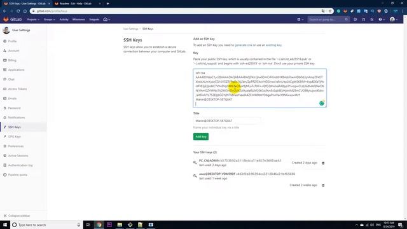Screen dimensions: 407x229
Task: Open the To-Do list icon in header
Action: click(x=372, y=20)
